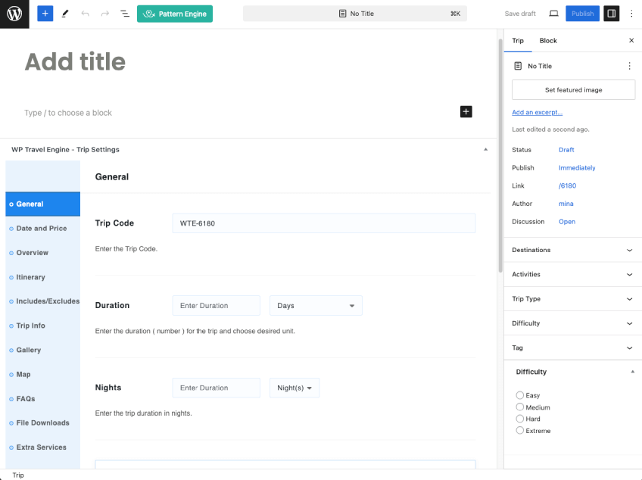The width and height of the screenshot is (642, 480).
Task: Select the Easy difficulty radio
Action: pyautogui.click(x=519, y=395)
